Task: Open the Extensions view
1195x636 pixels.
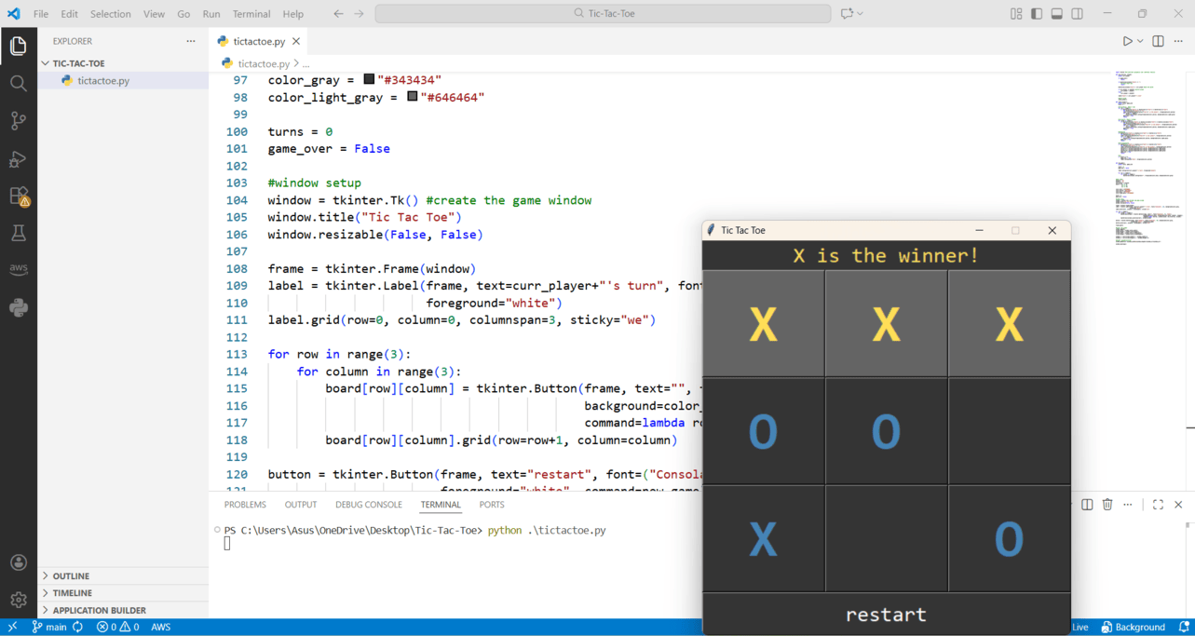Action: 19,196
